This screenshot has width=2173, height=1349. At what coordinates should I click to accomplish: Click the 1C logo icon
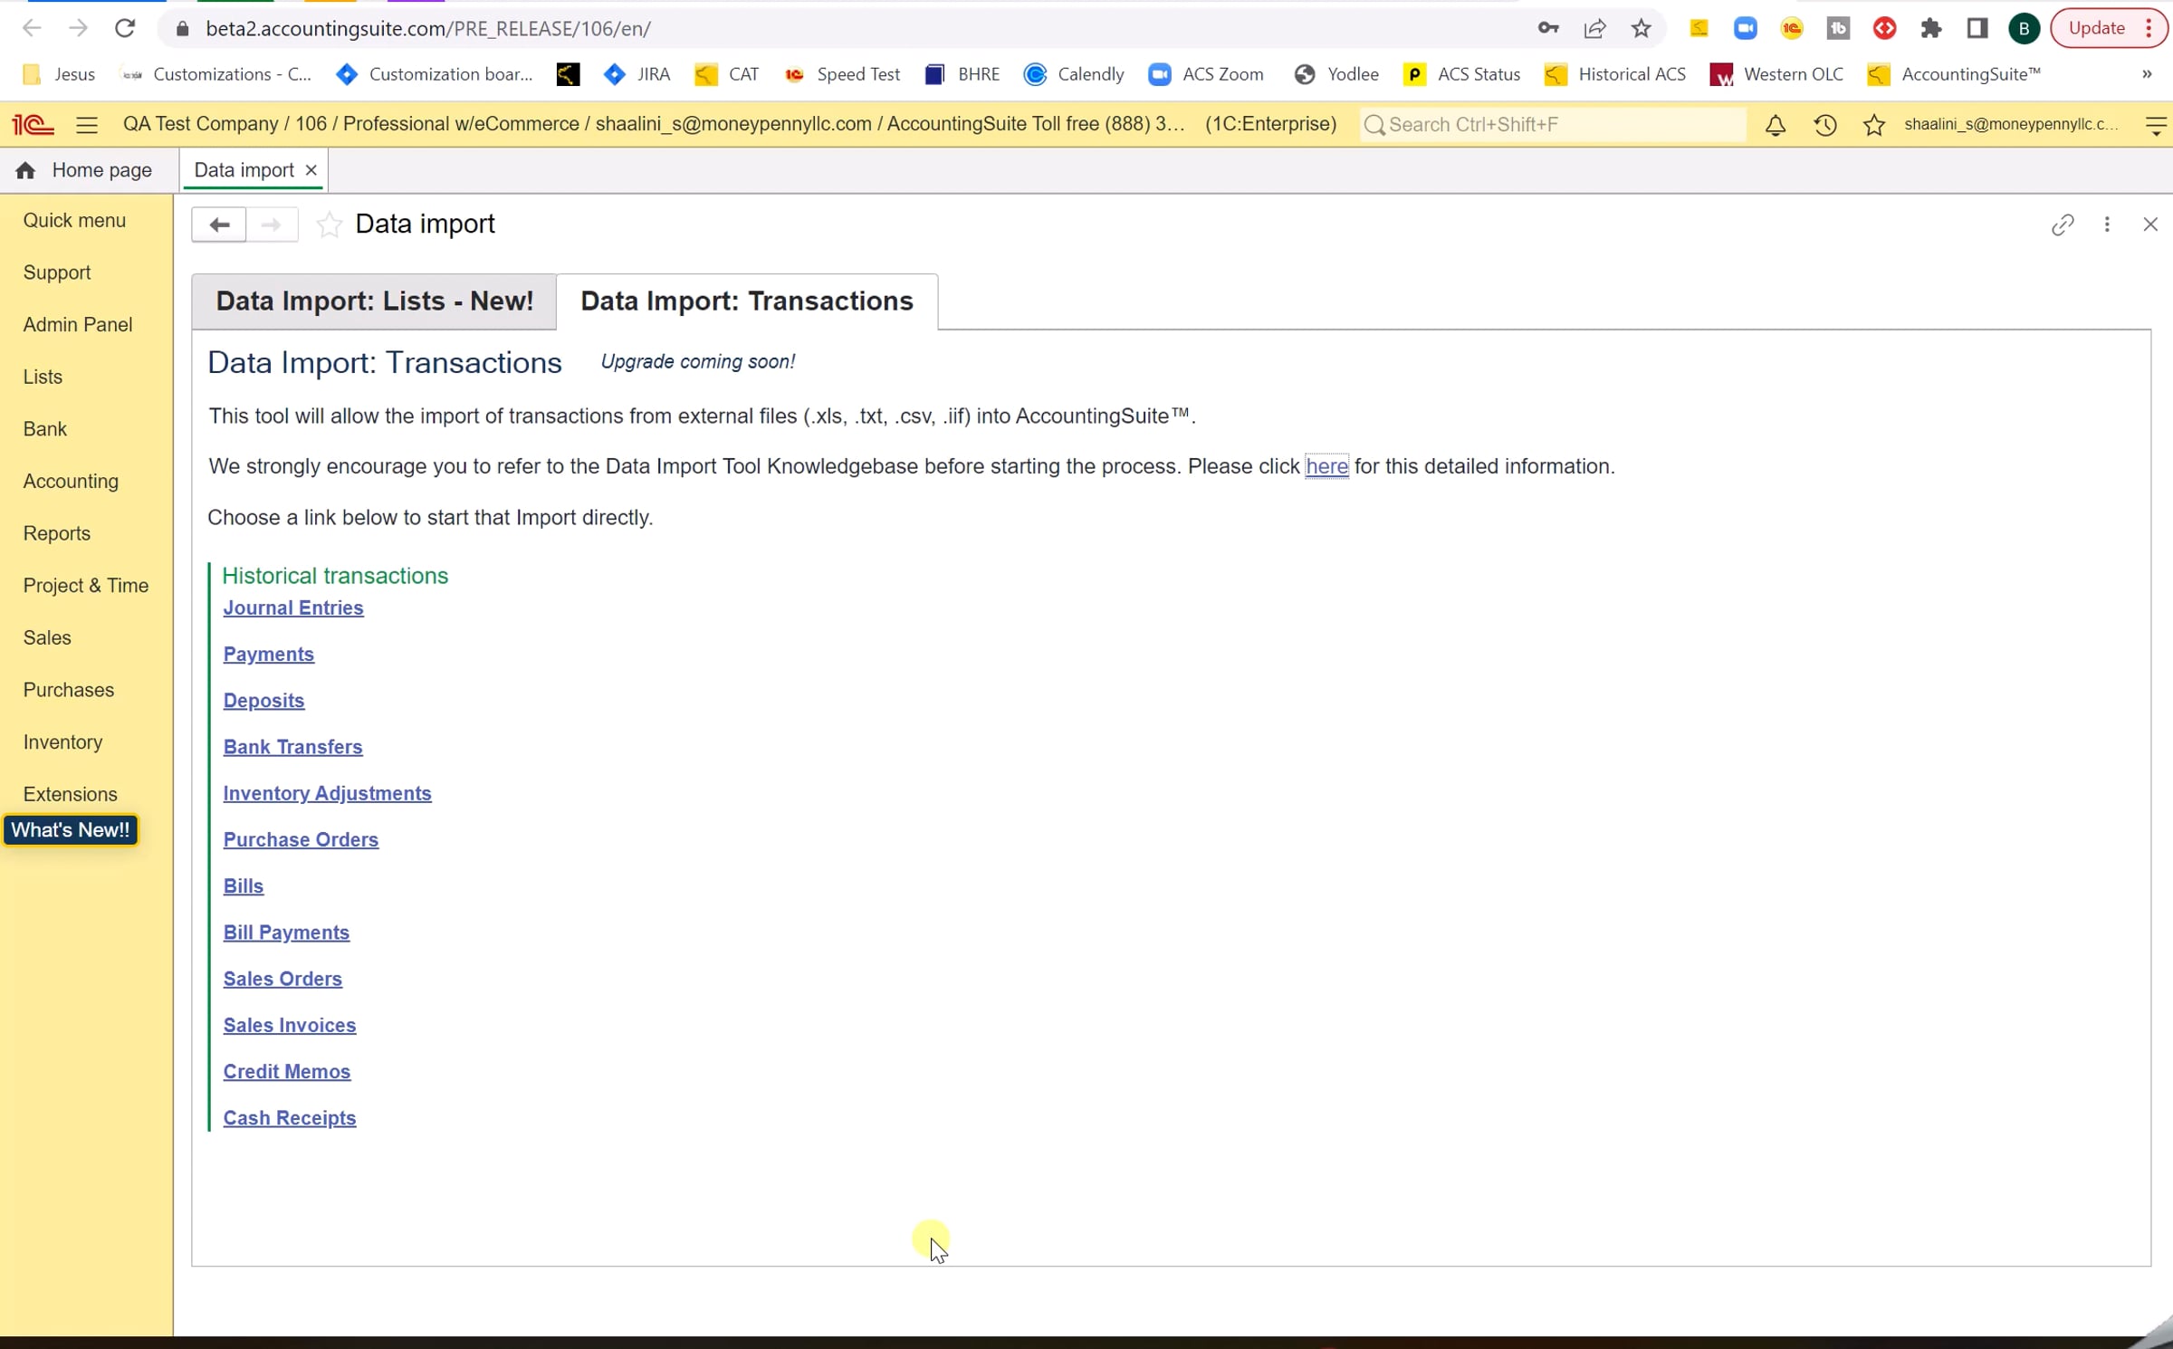[x=33, y=125]
